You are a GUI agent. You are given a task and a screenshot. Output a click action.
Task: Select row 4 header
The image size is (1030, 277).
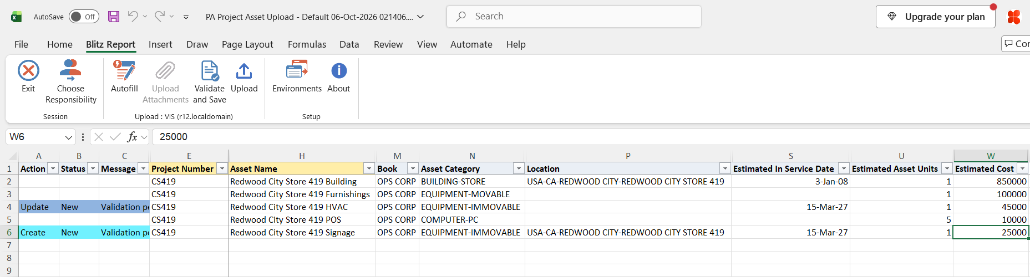(9, 207)
